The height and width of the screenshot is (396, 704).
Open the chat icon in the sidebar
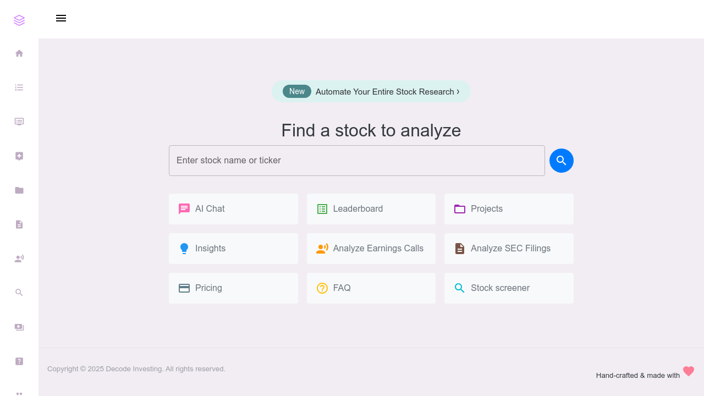(19, 122)
